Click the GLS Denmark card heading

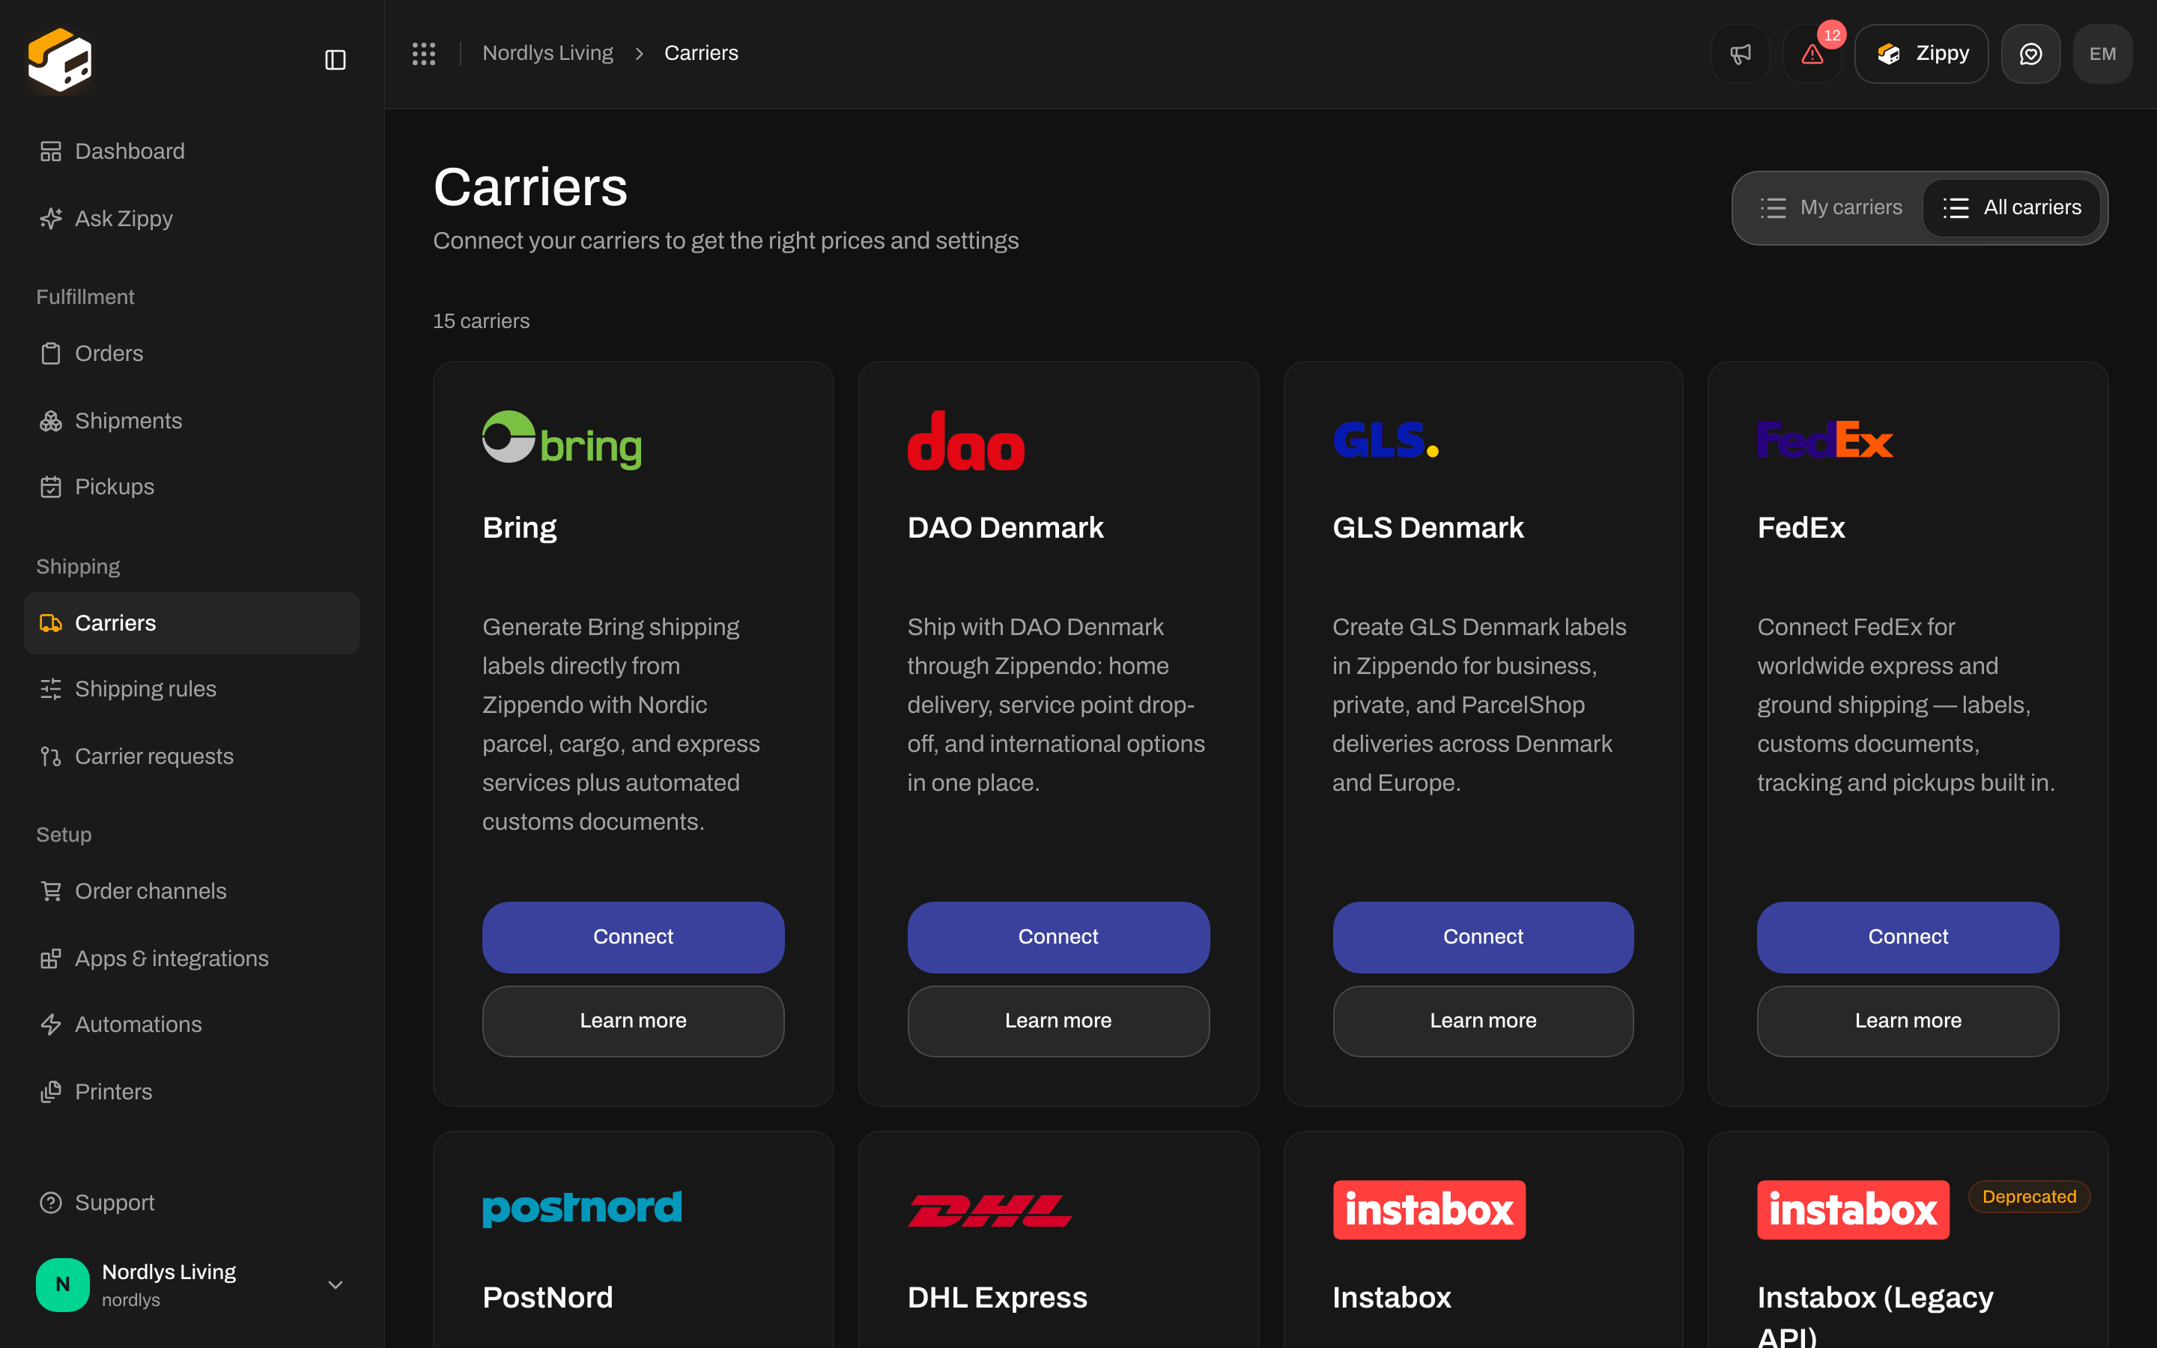click(x=1428, y=528)
